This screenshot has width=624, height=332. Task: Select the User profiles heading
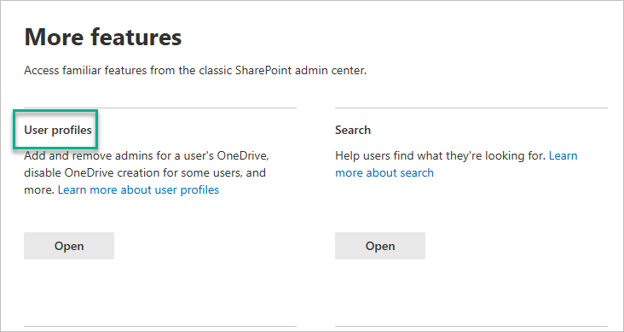pos(58,130)
